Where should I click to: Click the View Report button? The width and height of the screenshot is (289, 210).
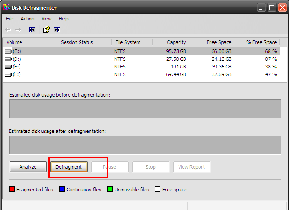[x=192, y=167]
